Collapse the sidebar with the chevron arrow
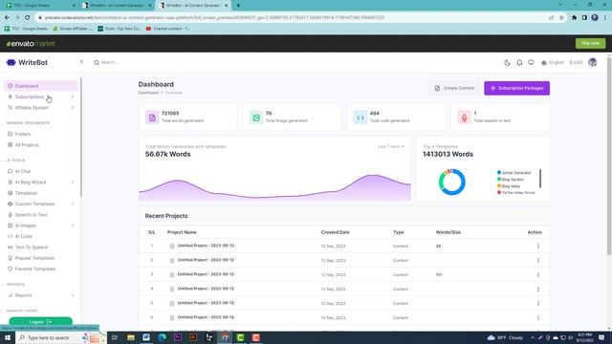 (x=81, y=61)
